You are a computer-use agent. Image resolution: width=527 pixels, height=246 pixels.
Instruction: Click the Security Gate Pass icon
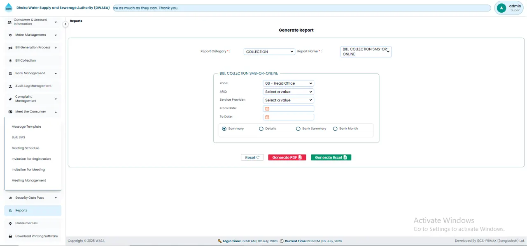click(x=10, y=198)
